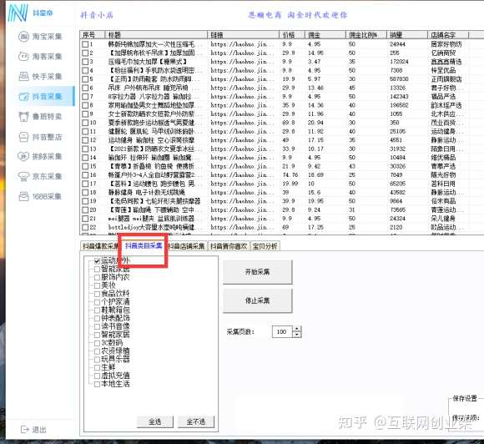Viewport: 484px width, 444px height.
Task: Open the 抖音整店 sidebar icon
Action: (23, 137)
